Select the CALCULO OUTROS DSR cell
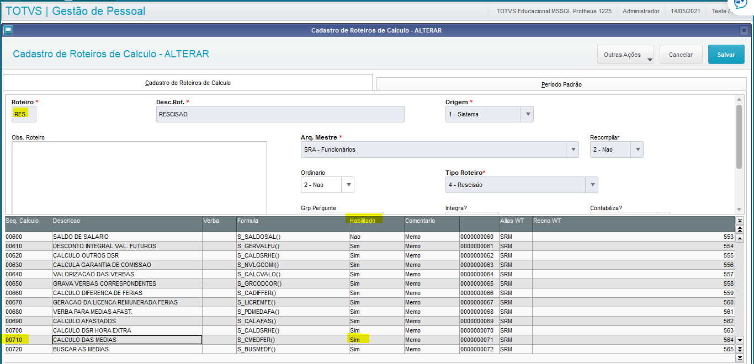Image resolution: width=754 pixels, height=364 pixels. point(127,255)
